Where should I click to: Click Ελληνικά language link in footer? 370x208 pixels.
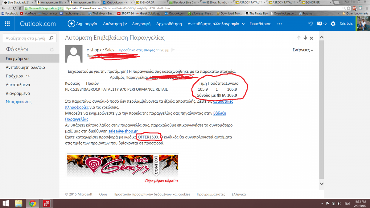point(239,194)
